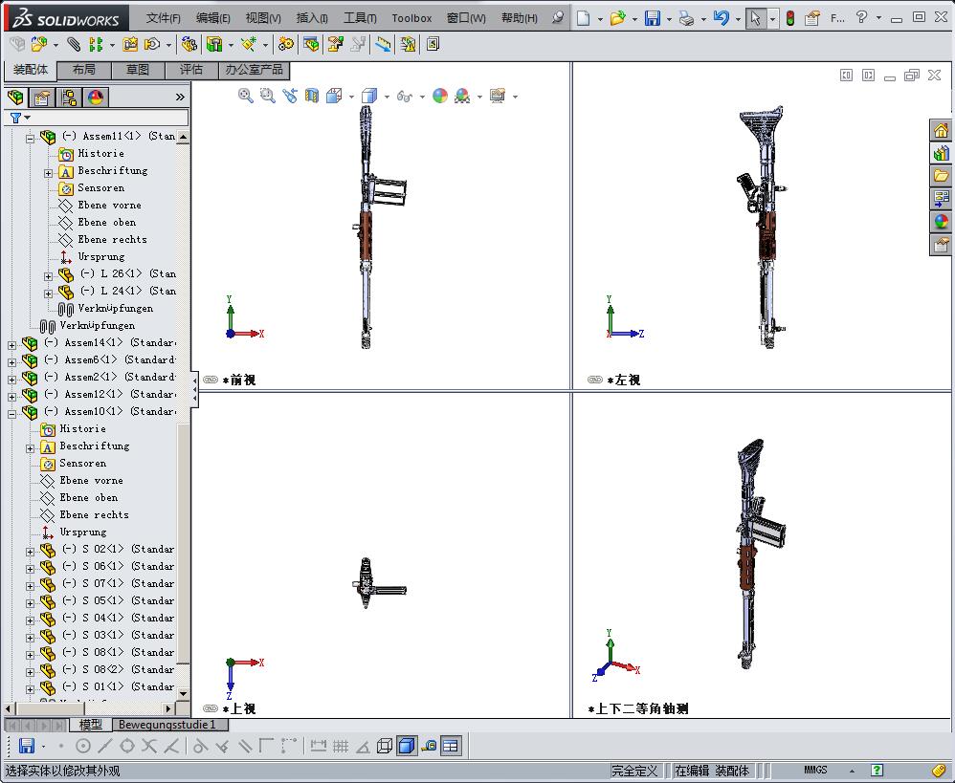Click the Edit Appearance color ball icon
The width and height of the screenshot is (955, 783).
(x=439, y=96)
